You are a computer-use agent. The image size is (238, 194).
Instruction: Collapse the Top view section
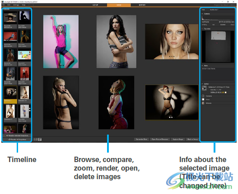202,29
